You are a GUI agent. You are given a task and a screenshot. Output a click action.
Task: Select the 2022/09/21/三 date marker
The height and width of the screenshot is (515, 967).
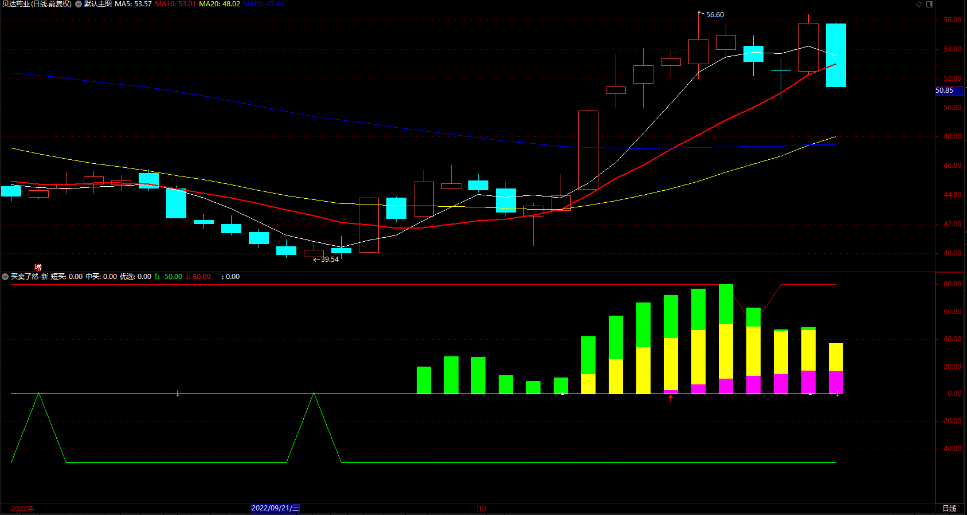coord(275,508)
